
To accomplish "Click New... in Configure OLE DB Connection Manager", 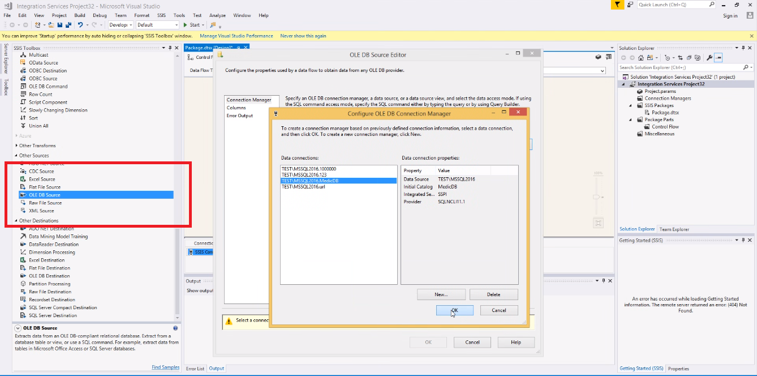I will [x=441, y=294].
